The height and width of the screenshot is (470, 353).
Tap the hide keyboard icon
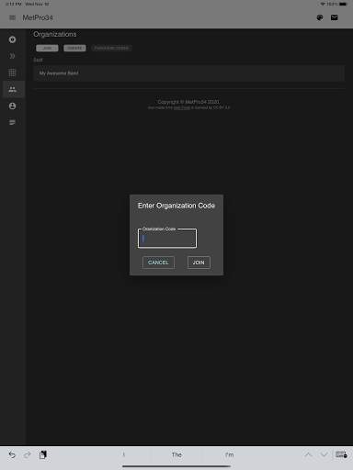pyautogui.click(x=341, y=454)
